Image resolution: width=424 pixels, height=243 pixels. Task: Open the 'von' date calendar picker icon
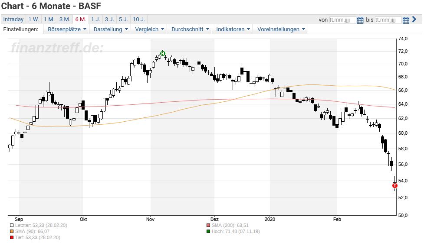(x=360, y=20)
